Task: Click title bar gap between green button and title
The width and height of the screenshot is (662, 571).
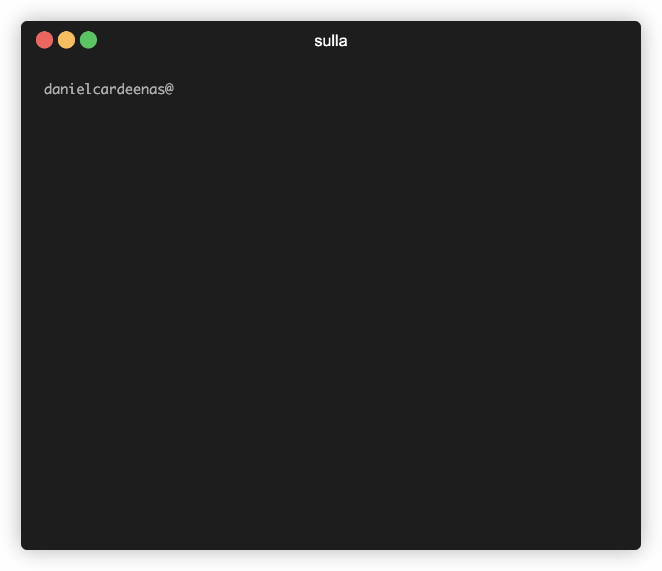Action: pos(204,41)
